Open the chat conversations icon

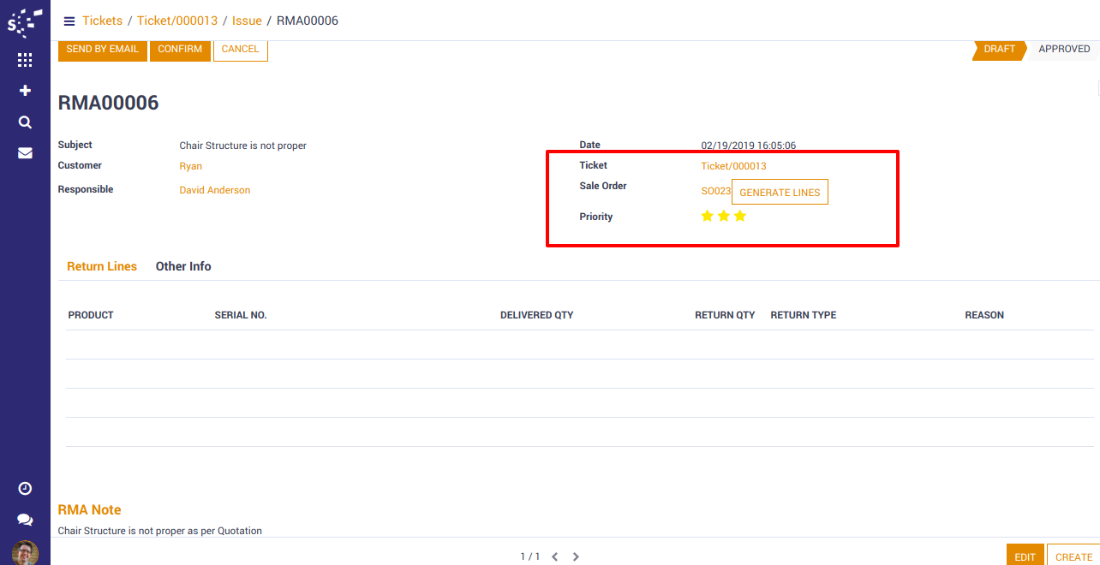click(x=25, y=520)
